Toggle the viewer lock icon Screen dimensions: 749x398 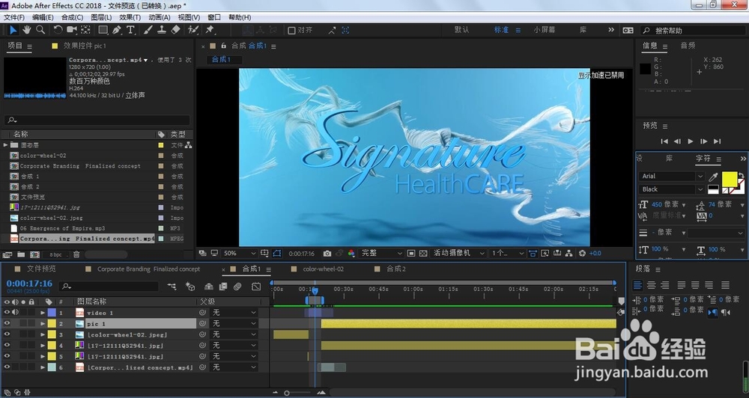(223, 46)
